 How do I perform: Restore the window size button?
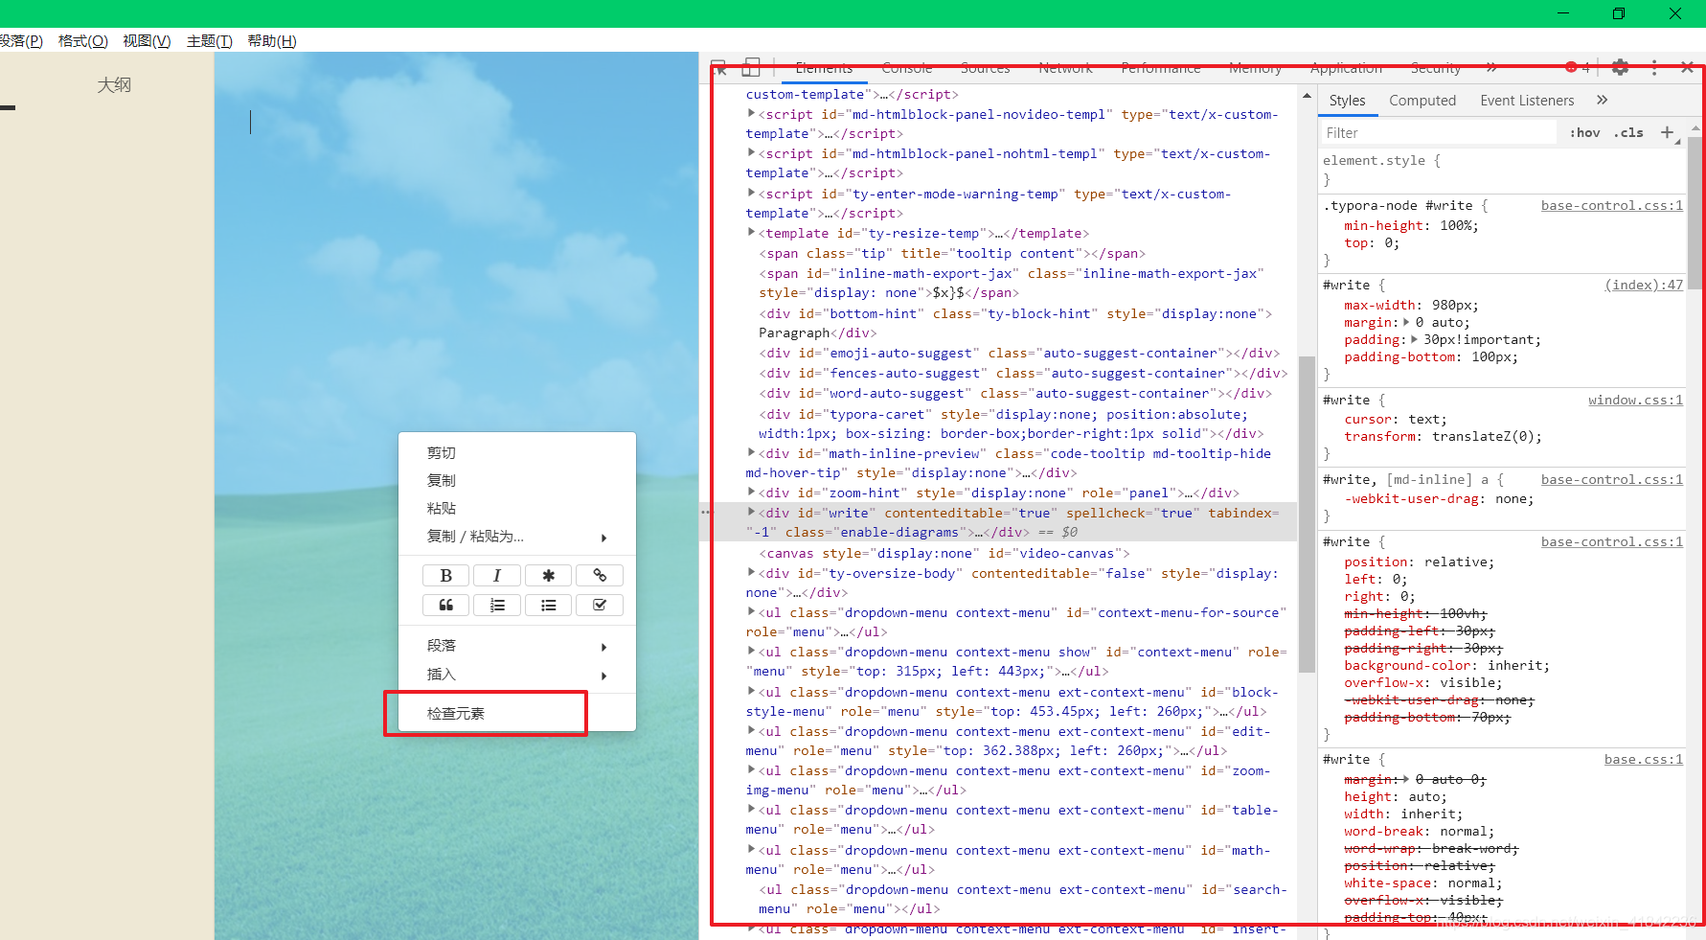pyautogui.click(x=1619, y=13)
